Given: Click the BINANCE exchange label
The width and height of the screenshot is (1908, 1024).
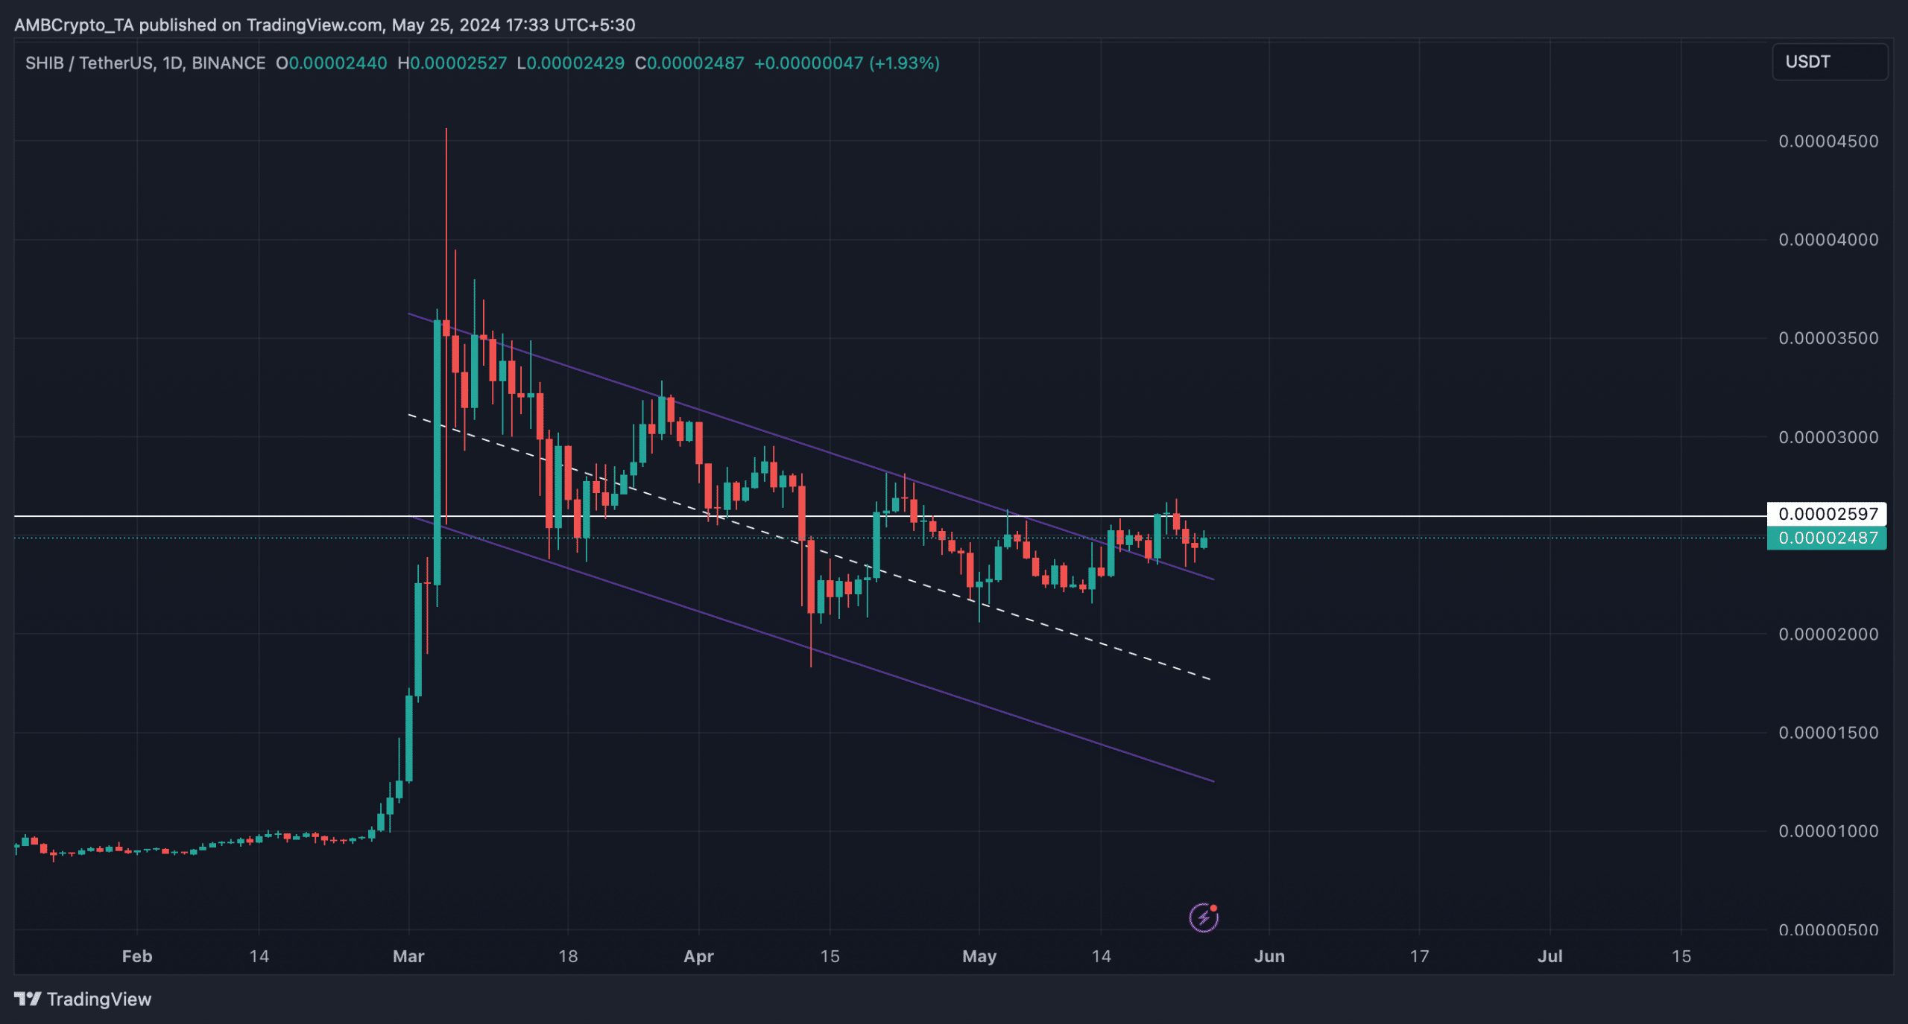Looking at the screenshot, I should point(229,63).
